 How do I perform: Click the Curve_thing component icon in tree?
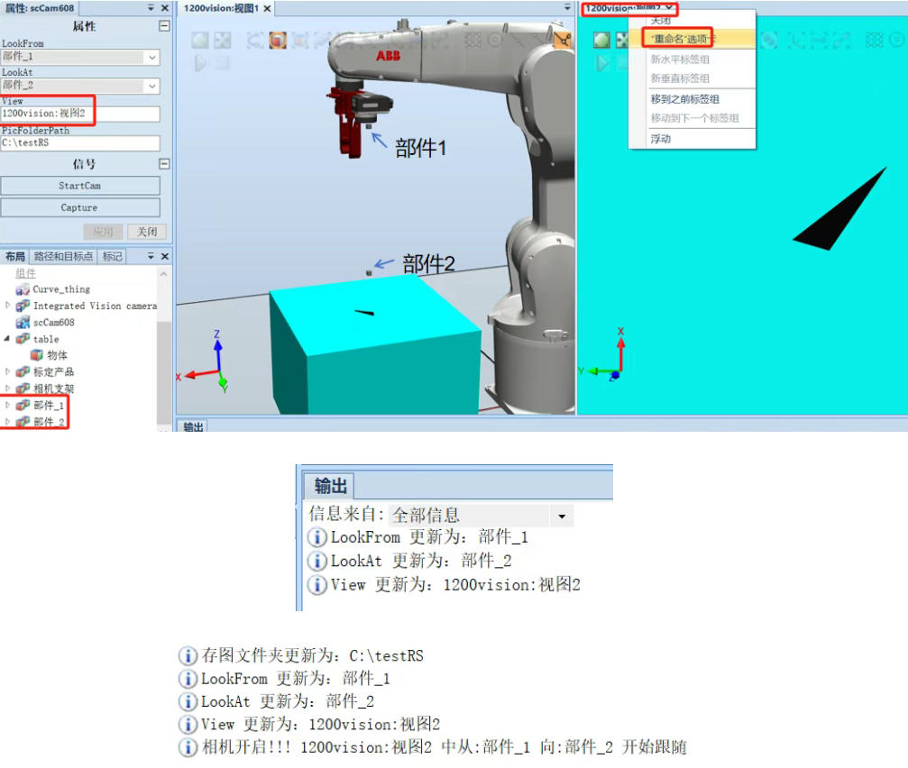pyautogui.click(x=23, y=289)
